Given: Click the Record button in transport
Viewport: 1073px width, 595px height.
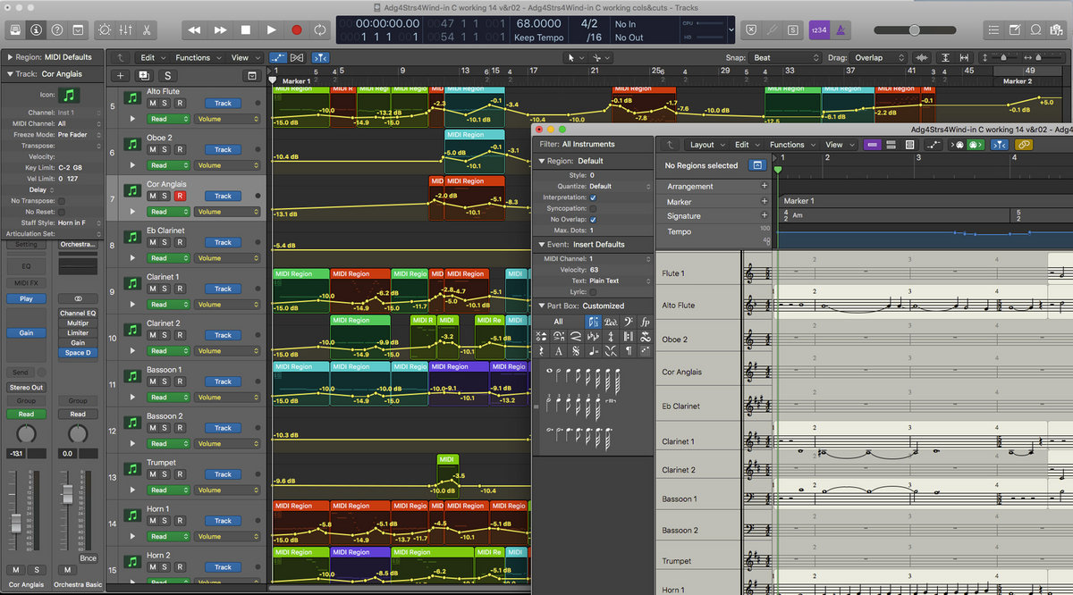Looking at the screenshot, I should 296,29.
